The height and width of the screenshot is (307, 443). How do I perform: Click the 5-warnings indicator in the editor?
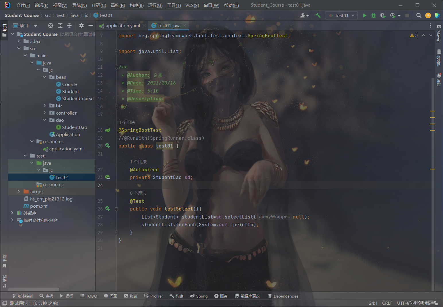coord(414,35)
